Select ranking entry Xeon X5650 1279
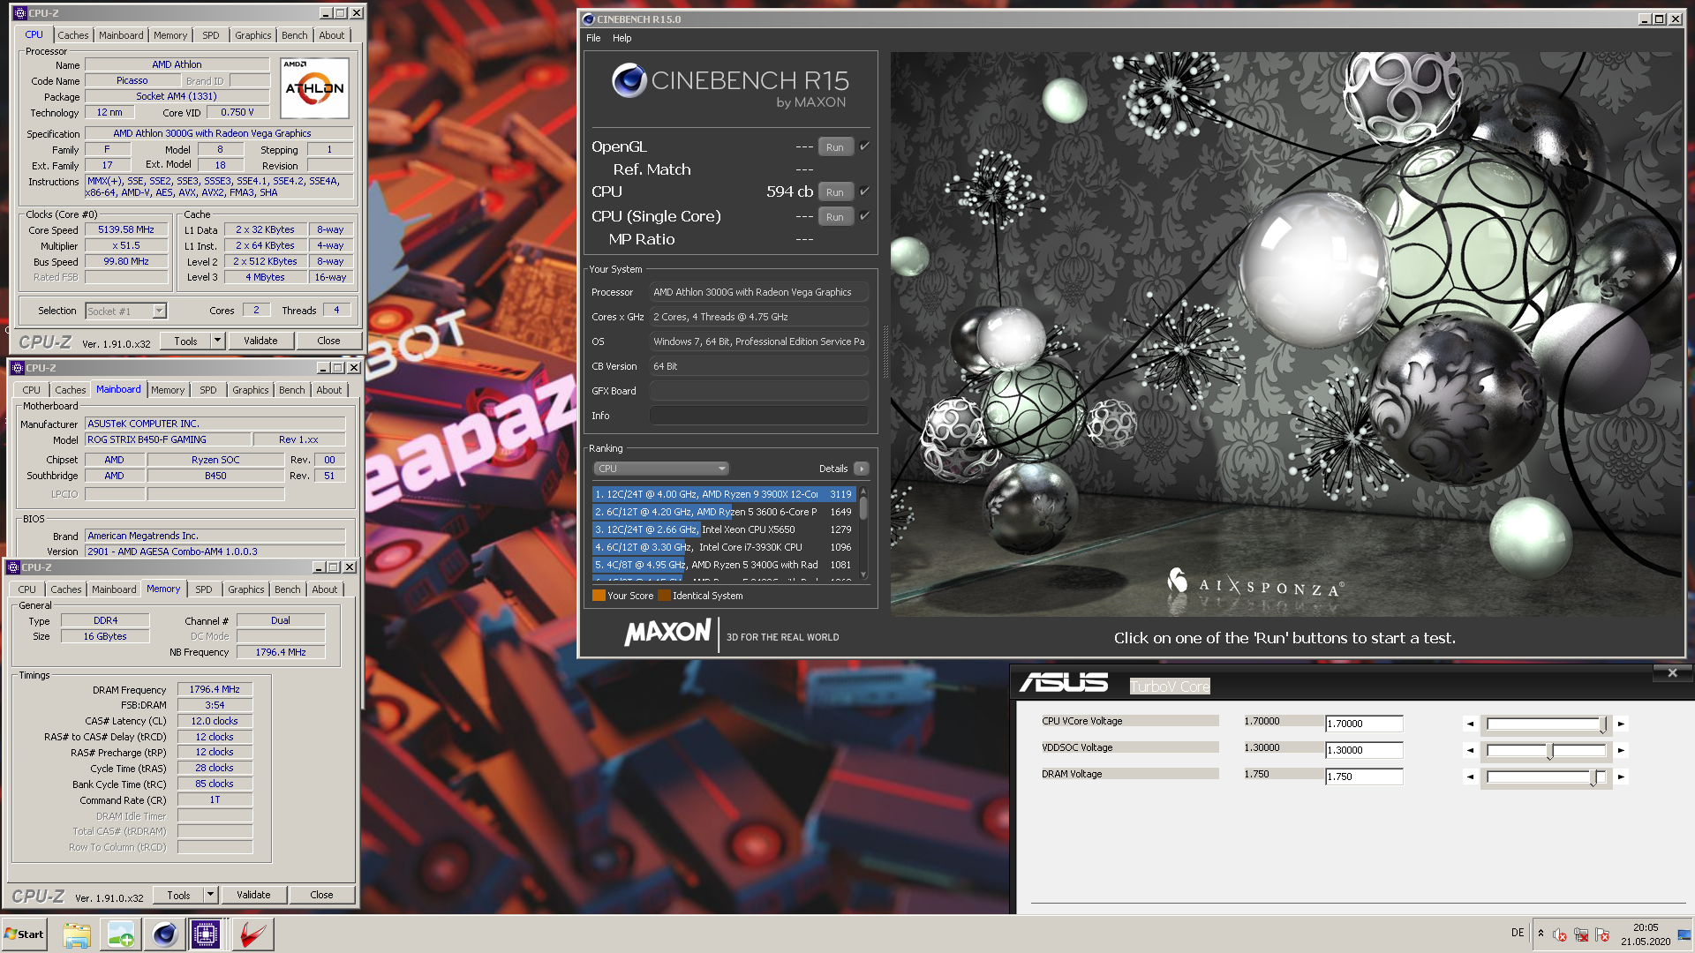Image resolution: width=1695 pixels, height=953 pixels. (724, 529)
